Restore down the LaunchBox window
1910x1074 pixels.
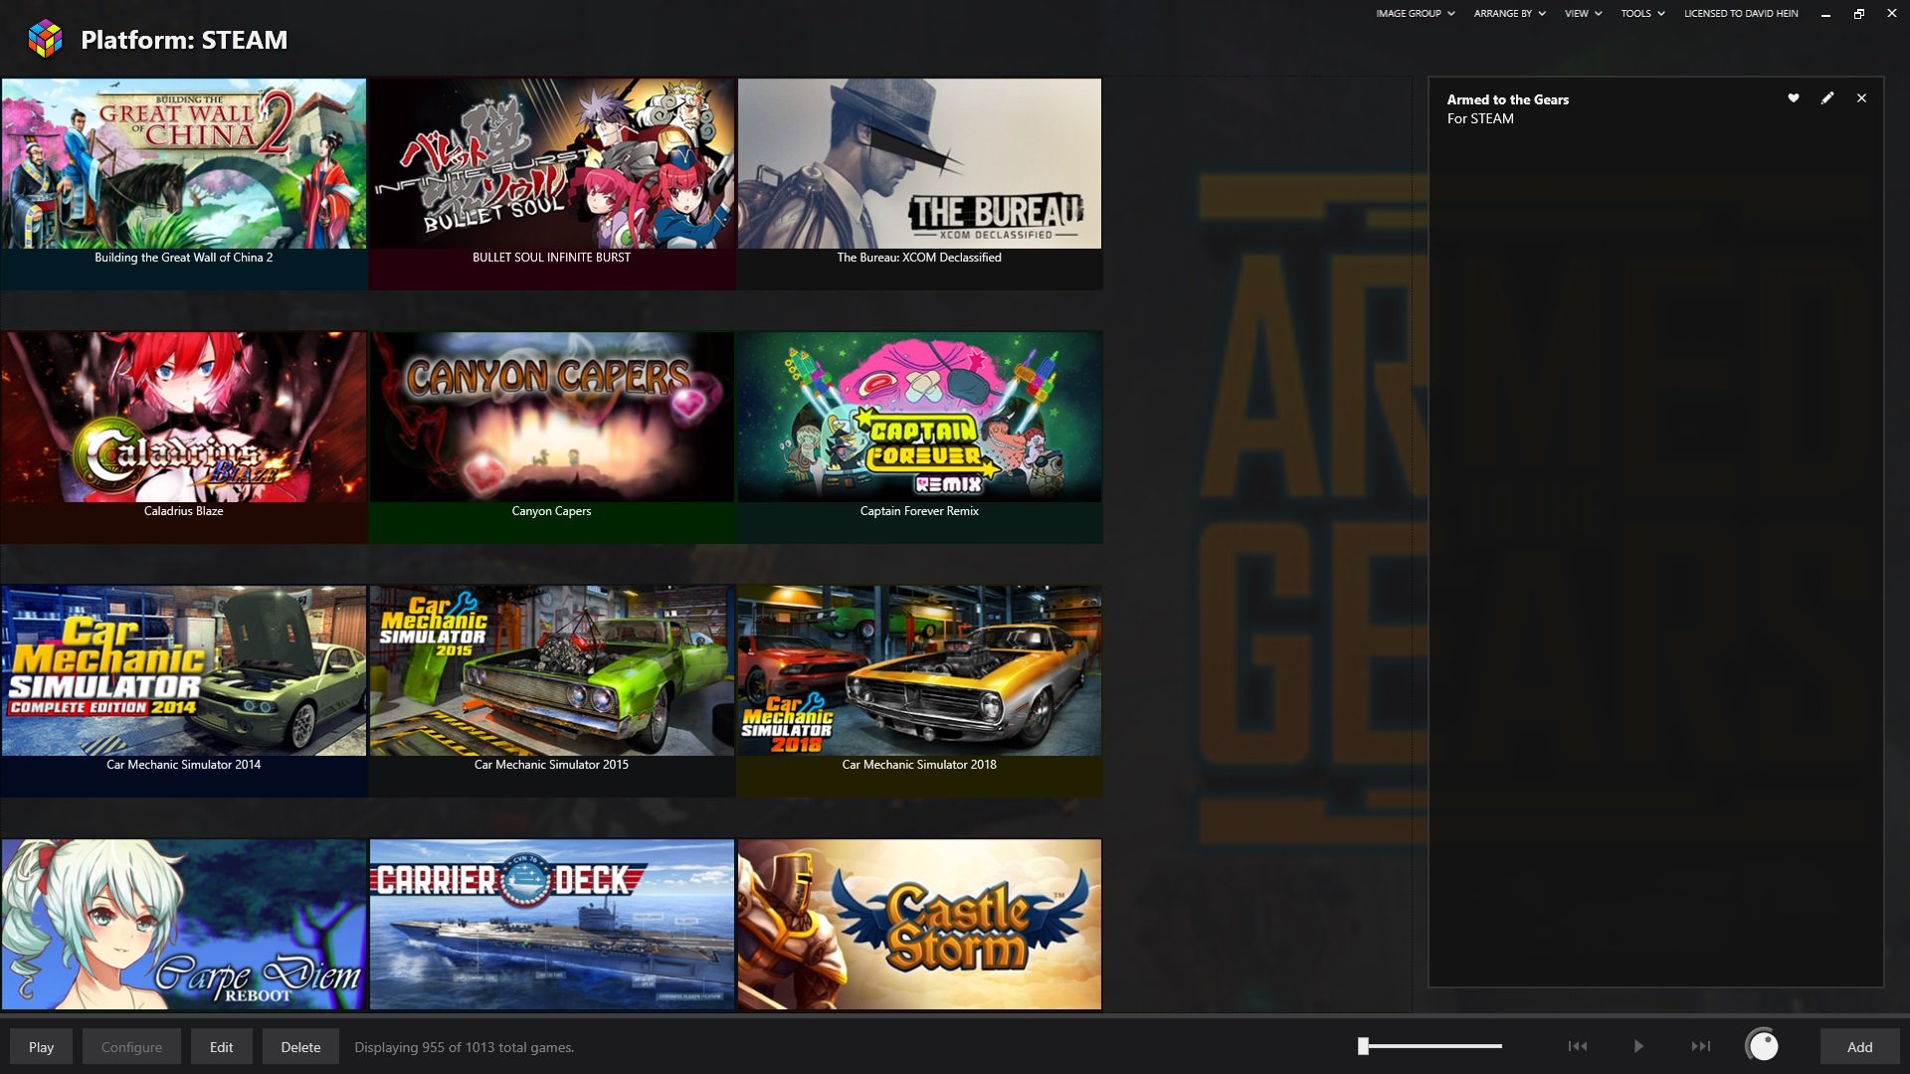point(1858,14)
